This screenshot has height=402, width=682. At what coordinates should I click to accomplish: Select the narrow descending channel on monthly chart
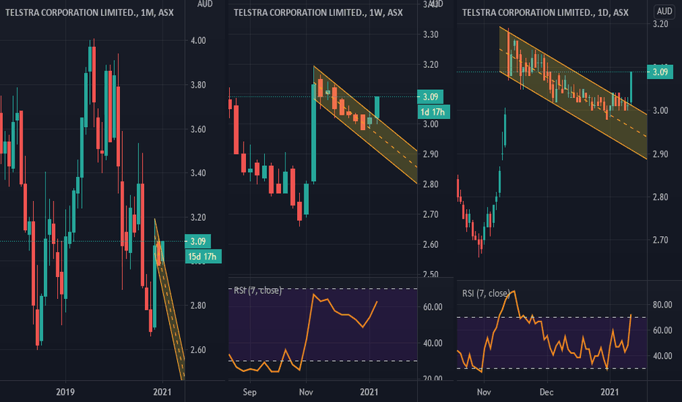tap(170, 300)
